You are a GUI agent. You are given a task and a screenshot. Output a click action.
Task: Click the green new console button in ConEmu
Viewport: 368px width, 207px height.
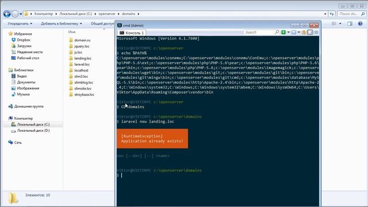click(x=283, y=32)
